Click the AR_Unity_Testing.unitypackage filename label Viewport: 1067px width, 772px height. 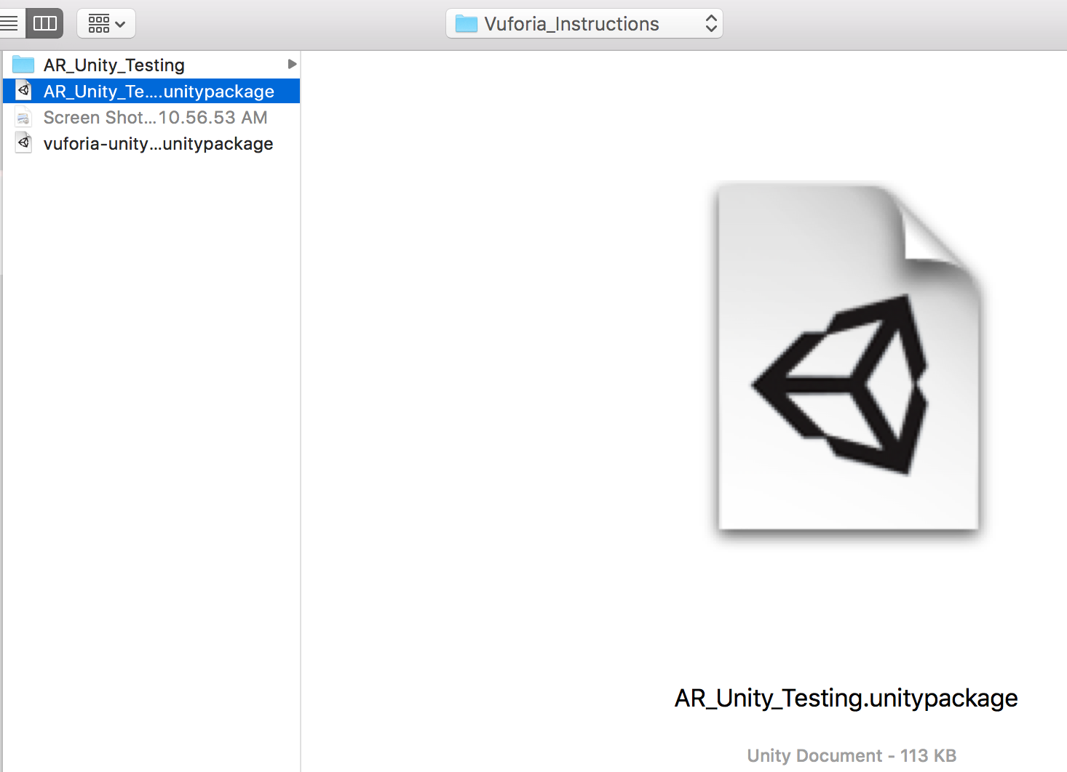pyautogui.click(x=846, y=698)
